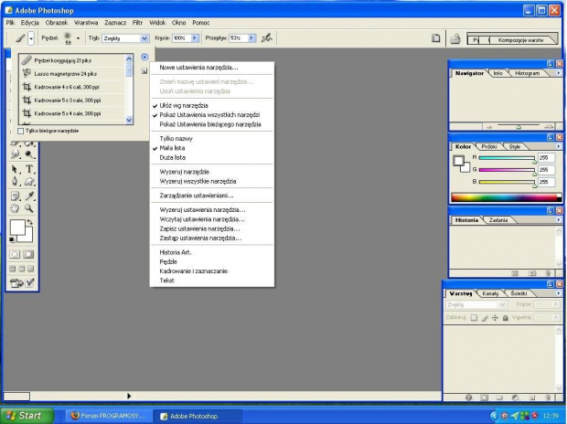Click add layer style icon in Warstwy panel

coord(469,397)
